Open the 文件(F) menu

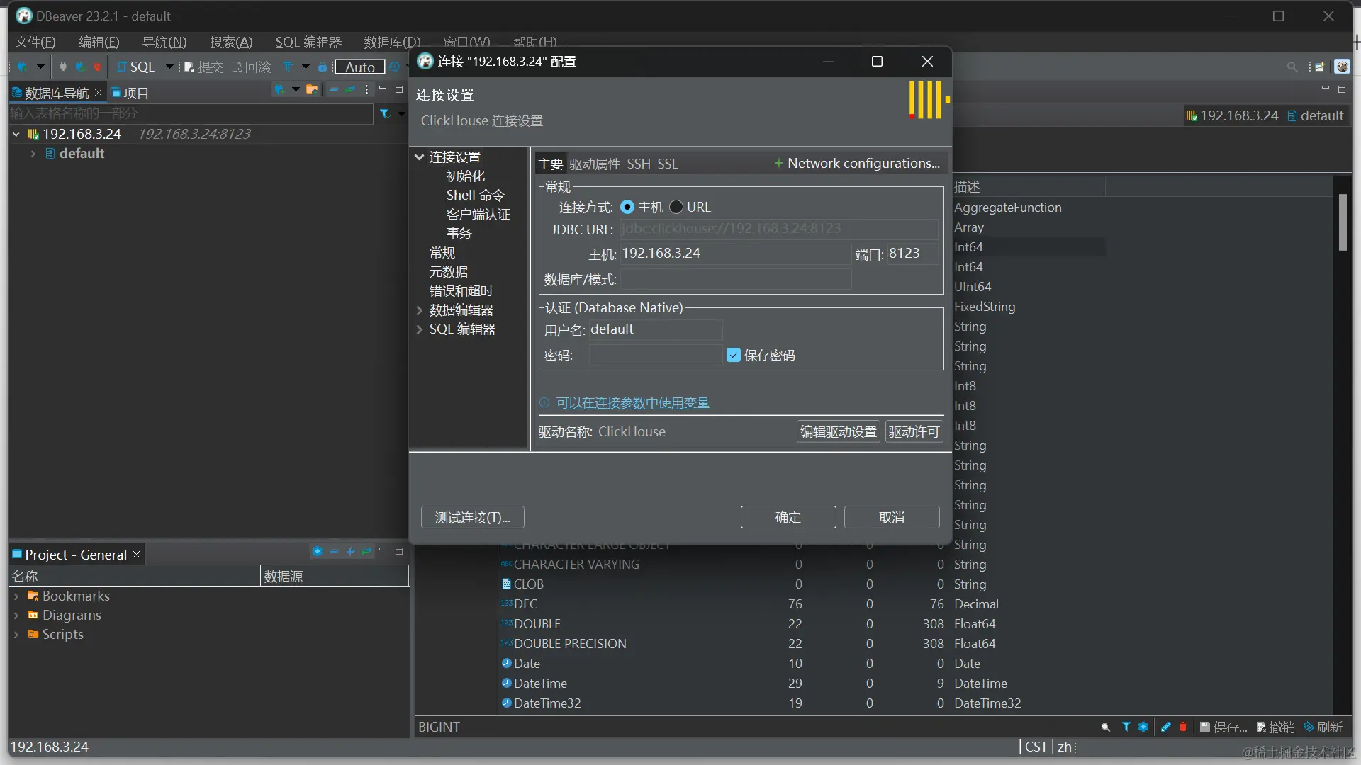35,42
